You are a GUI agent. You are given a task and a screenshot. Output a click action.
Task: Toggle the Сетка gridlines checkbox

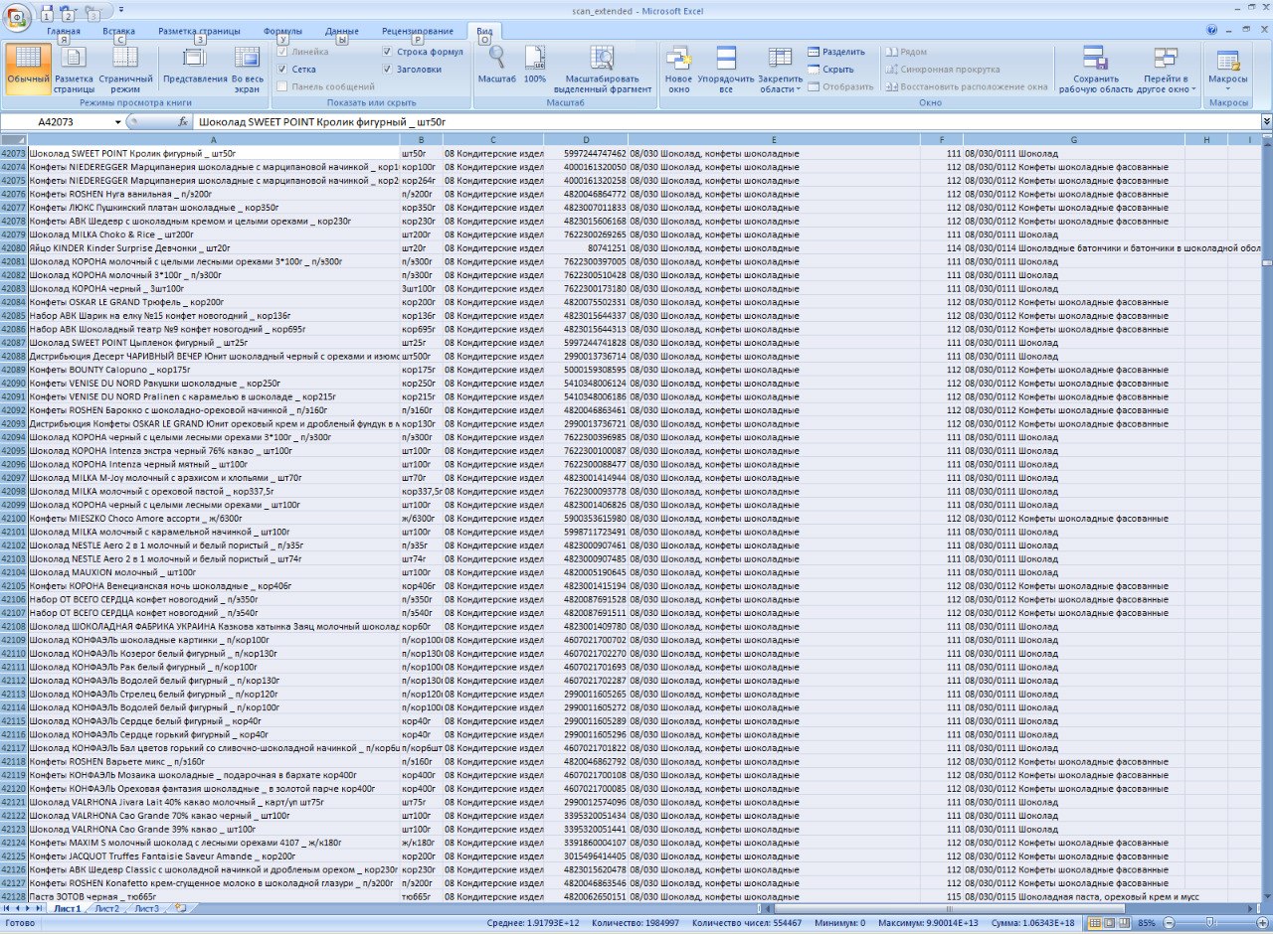282,70
